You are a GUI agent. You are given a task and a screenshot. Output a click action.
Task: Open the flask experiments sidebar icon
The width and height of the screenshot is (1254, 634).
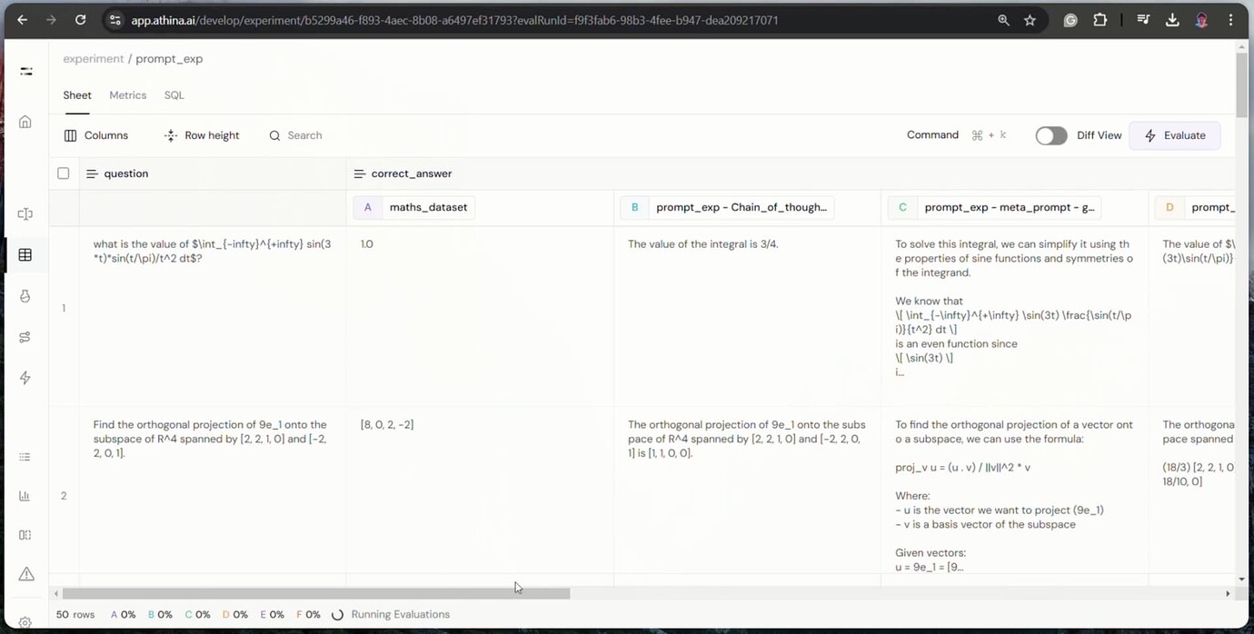tap(25, 296)
